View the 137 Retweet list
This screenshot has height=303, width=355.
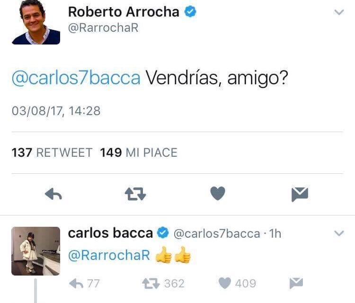pos(52,152)
